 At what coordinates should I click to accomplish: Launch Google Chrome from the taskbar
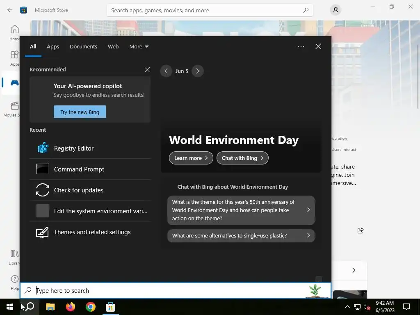[x=91, y=307]
